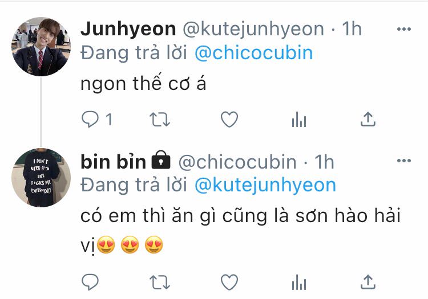Screen dimensions: 428x299
Task: View analytics of Junhyeon's tweet
Action: (x=299, y=120)
